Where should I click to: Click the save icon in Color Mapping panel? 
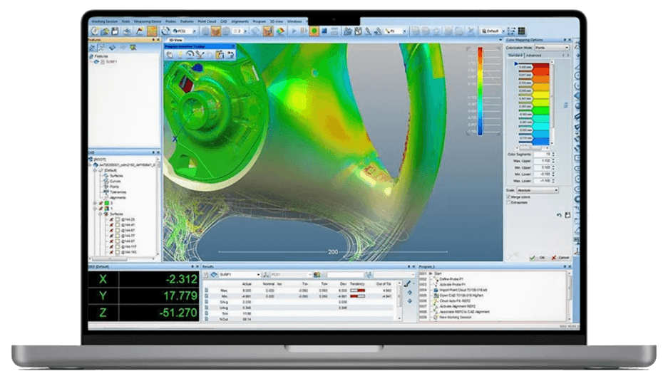click(x=567, y=214)
